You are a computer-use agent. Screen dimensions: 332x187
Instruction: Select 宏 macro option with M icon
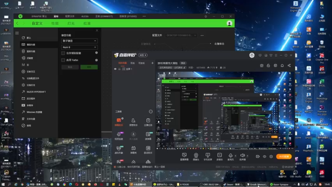click(28, 65)
